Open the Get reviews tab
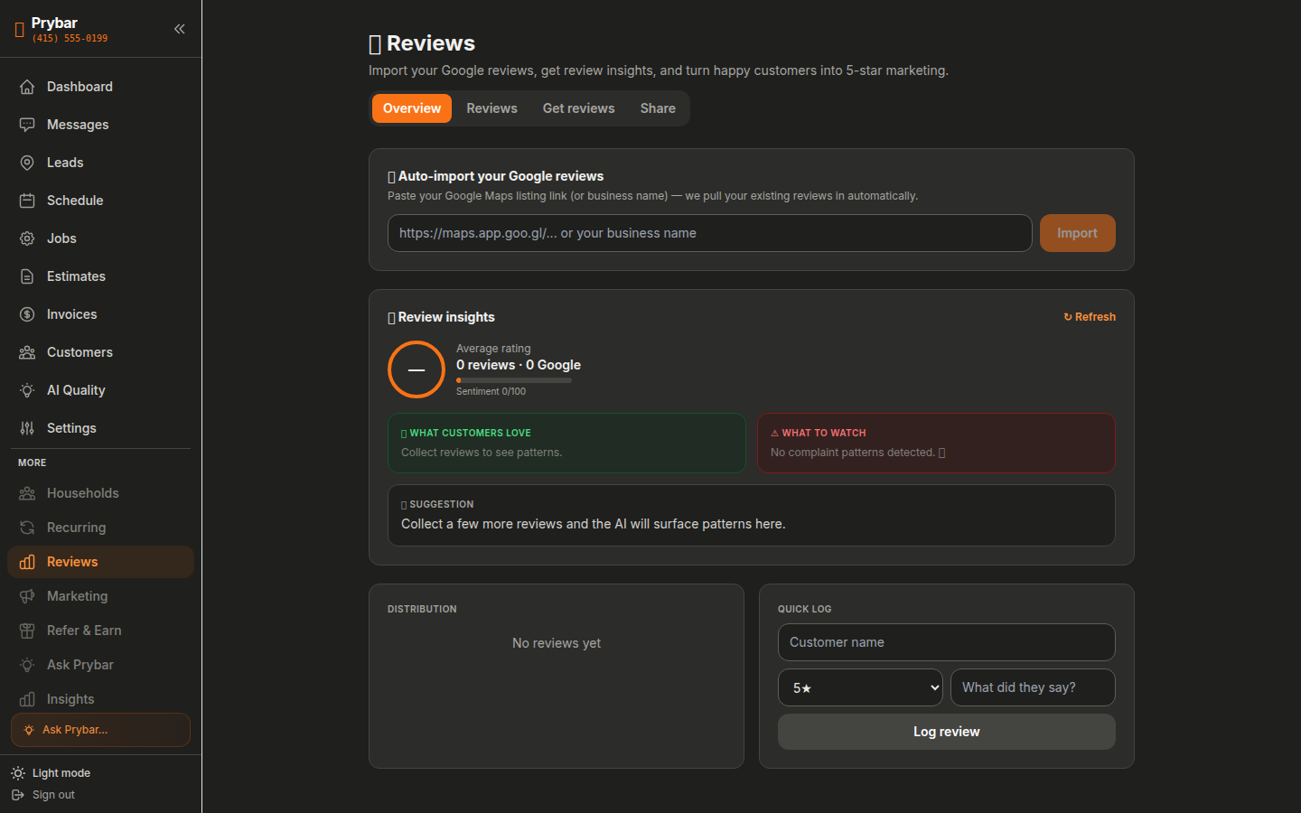Viewport: 1301px width, 813px height. click(578, 108)
